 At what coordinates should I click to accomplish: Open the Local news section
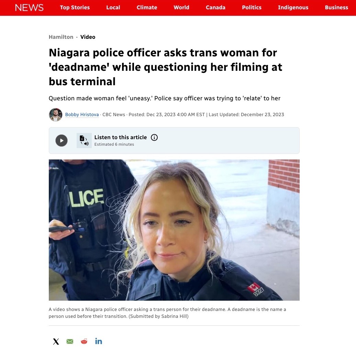[x=113, y=8]
